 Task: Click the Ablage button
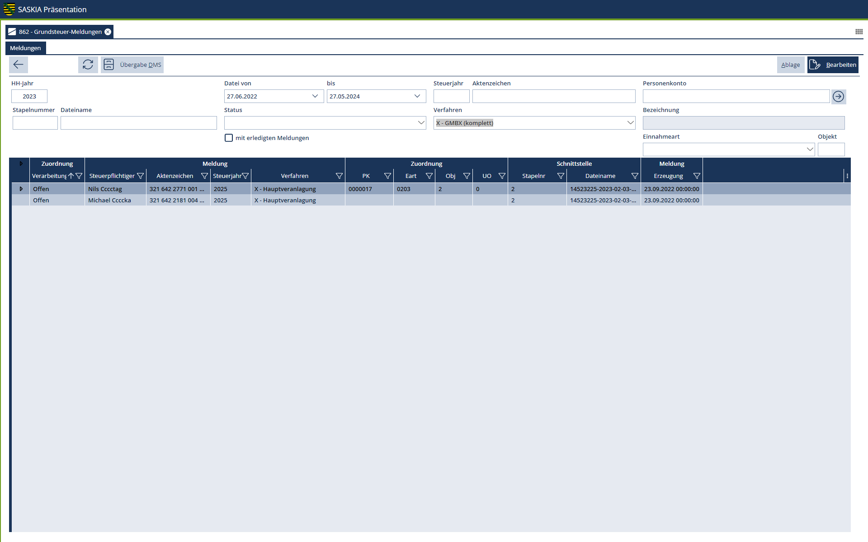click(x=790, y=65)
